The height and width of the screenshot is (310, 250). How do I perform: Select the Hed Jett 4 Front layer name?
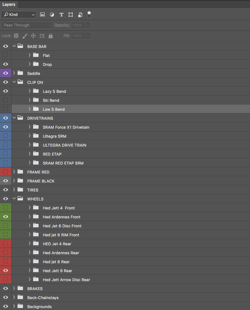59,208
